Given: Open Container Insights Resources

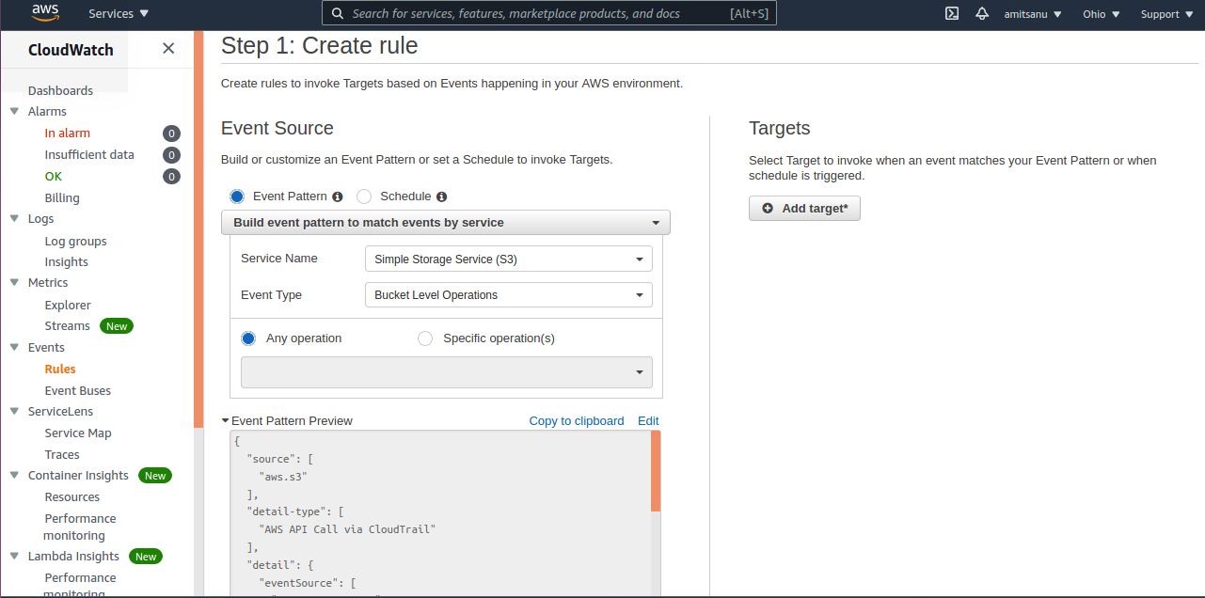Looking at the screenshot, I should [71, 497].
